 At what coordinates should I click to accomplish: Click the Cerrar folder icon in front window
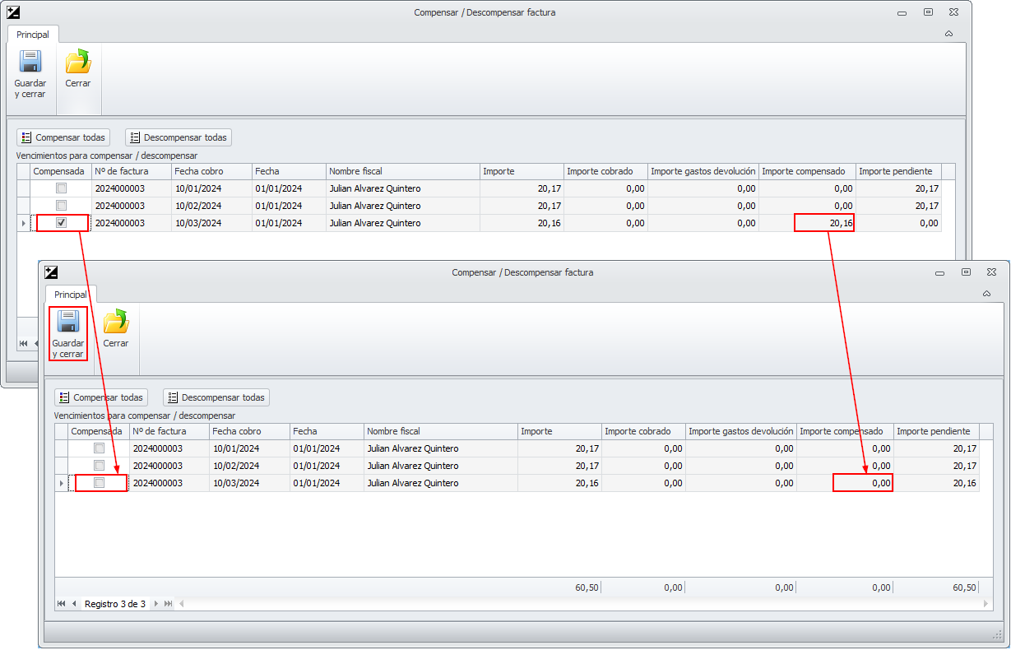[x=116, y=322]
